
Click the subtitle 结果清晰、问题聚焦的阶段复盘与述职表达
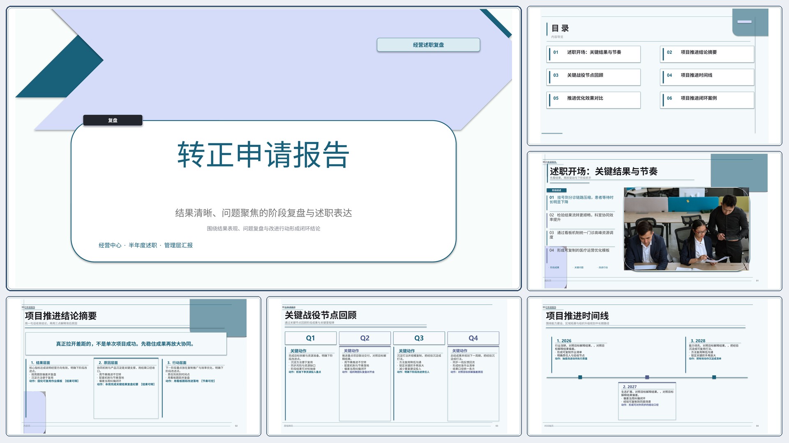click(263, 213)
